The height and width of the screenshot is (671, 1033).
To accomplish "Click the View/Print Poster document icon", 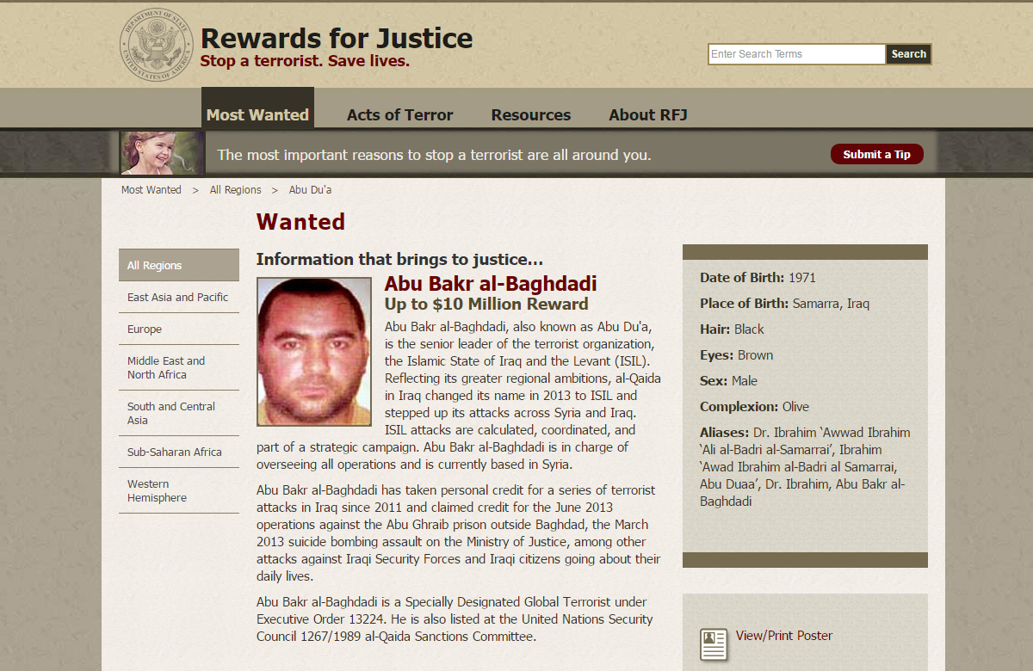I will point(713,644).
